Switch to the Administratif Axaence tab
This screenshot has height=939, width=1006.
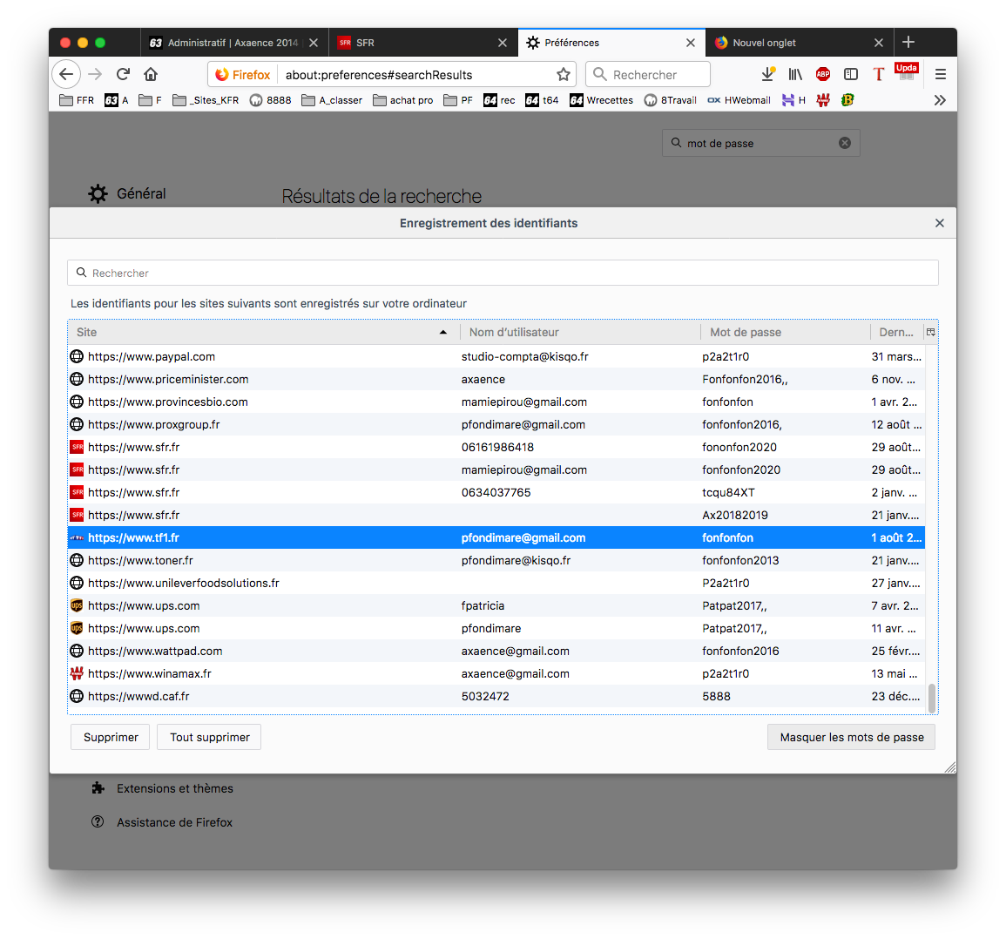[x=234, y=43]
